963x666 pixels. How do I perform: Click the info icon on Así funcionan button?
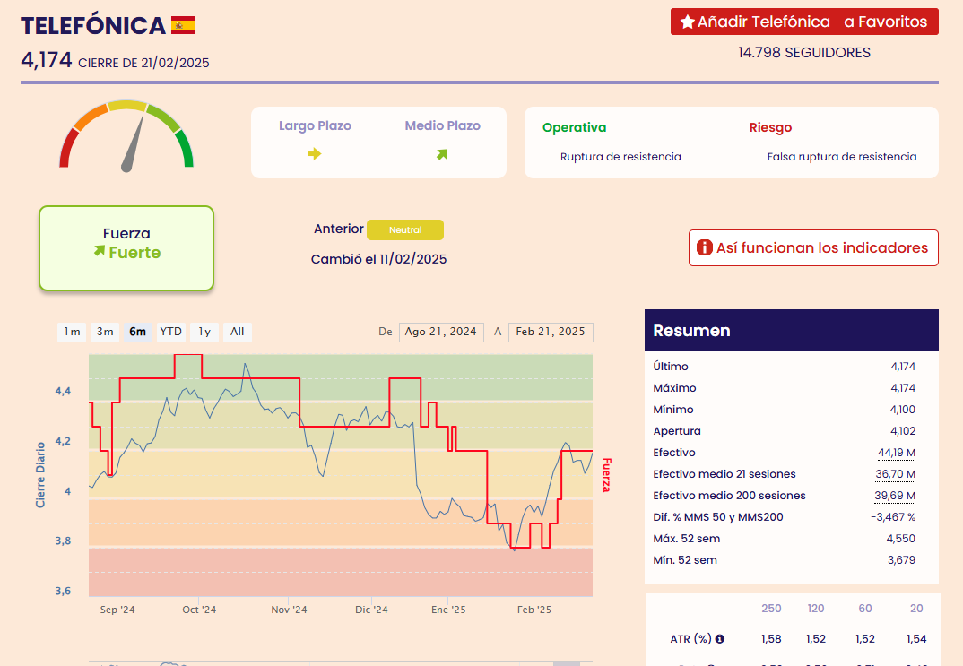pyautogui.click(x=704, y=247)
